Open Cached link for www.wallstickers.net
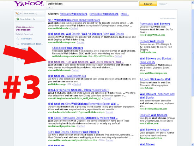194x146 pixels. tap(75, 70)
